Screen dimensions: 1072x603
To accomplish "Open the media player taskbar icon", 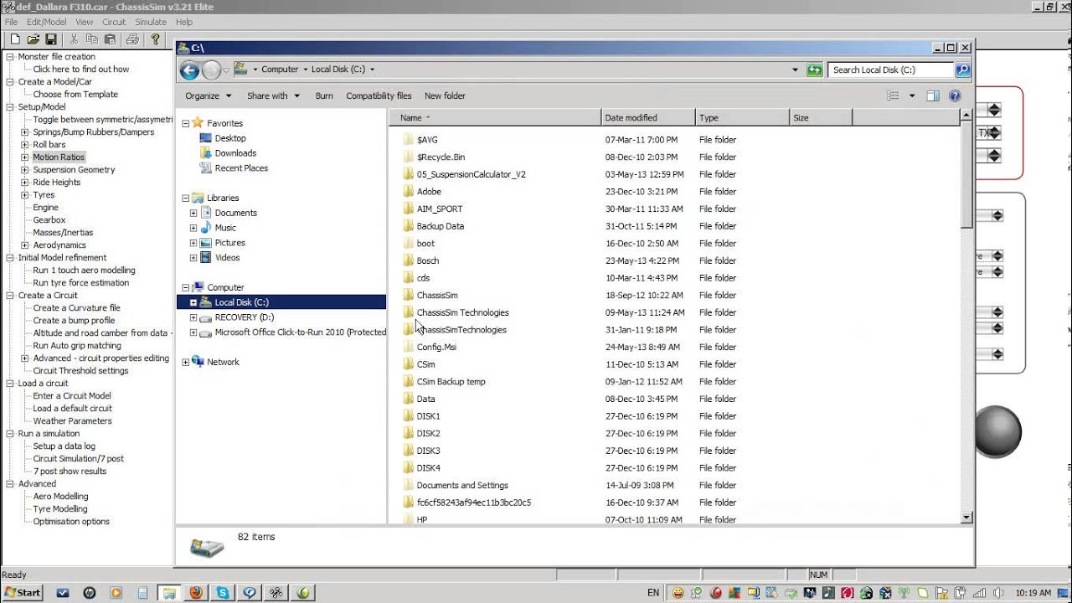I will (116, 592).
